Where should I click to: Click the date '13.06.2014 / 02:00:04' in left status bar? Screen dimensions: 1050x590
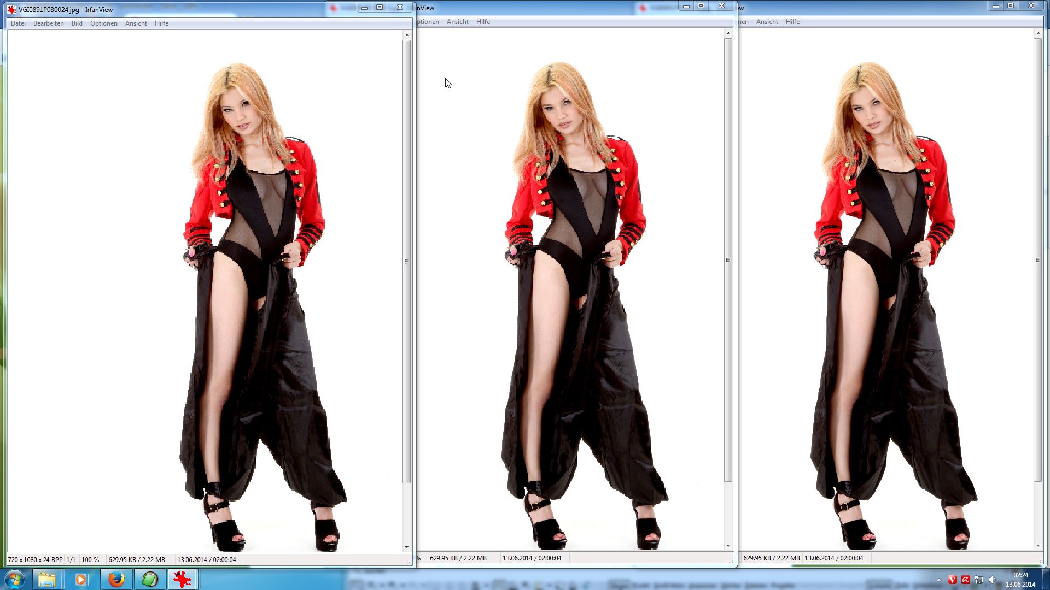[x=207, y=560]
